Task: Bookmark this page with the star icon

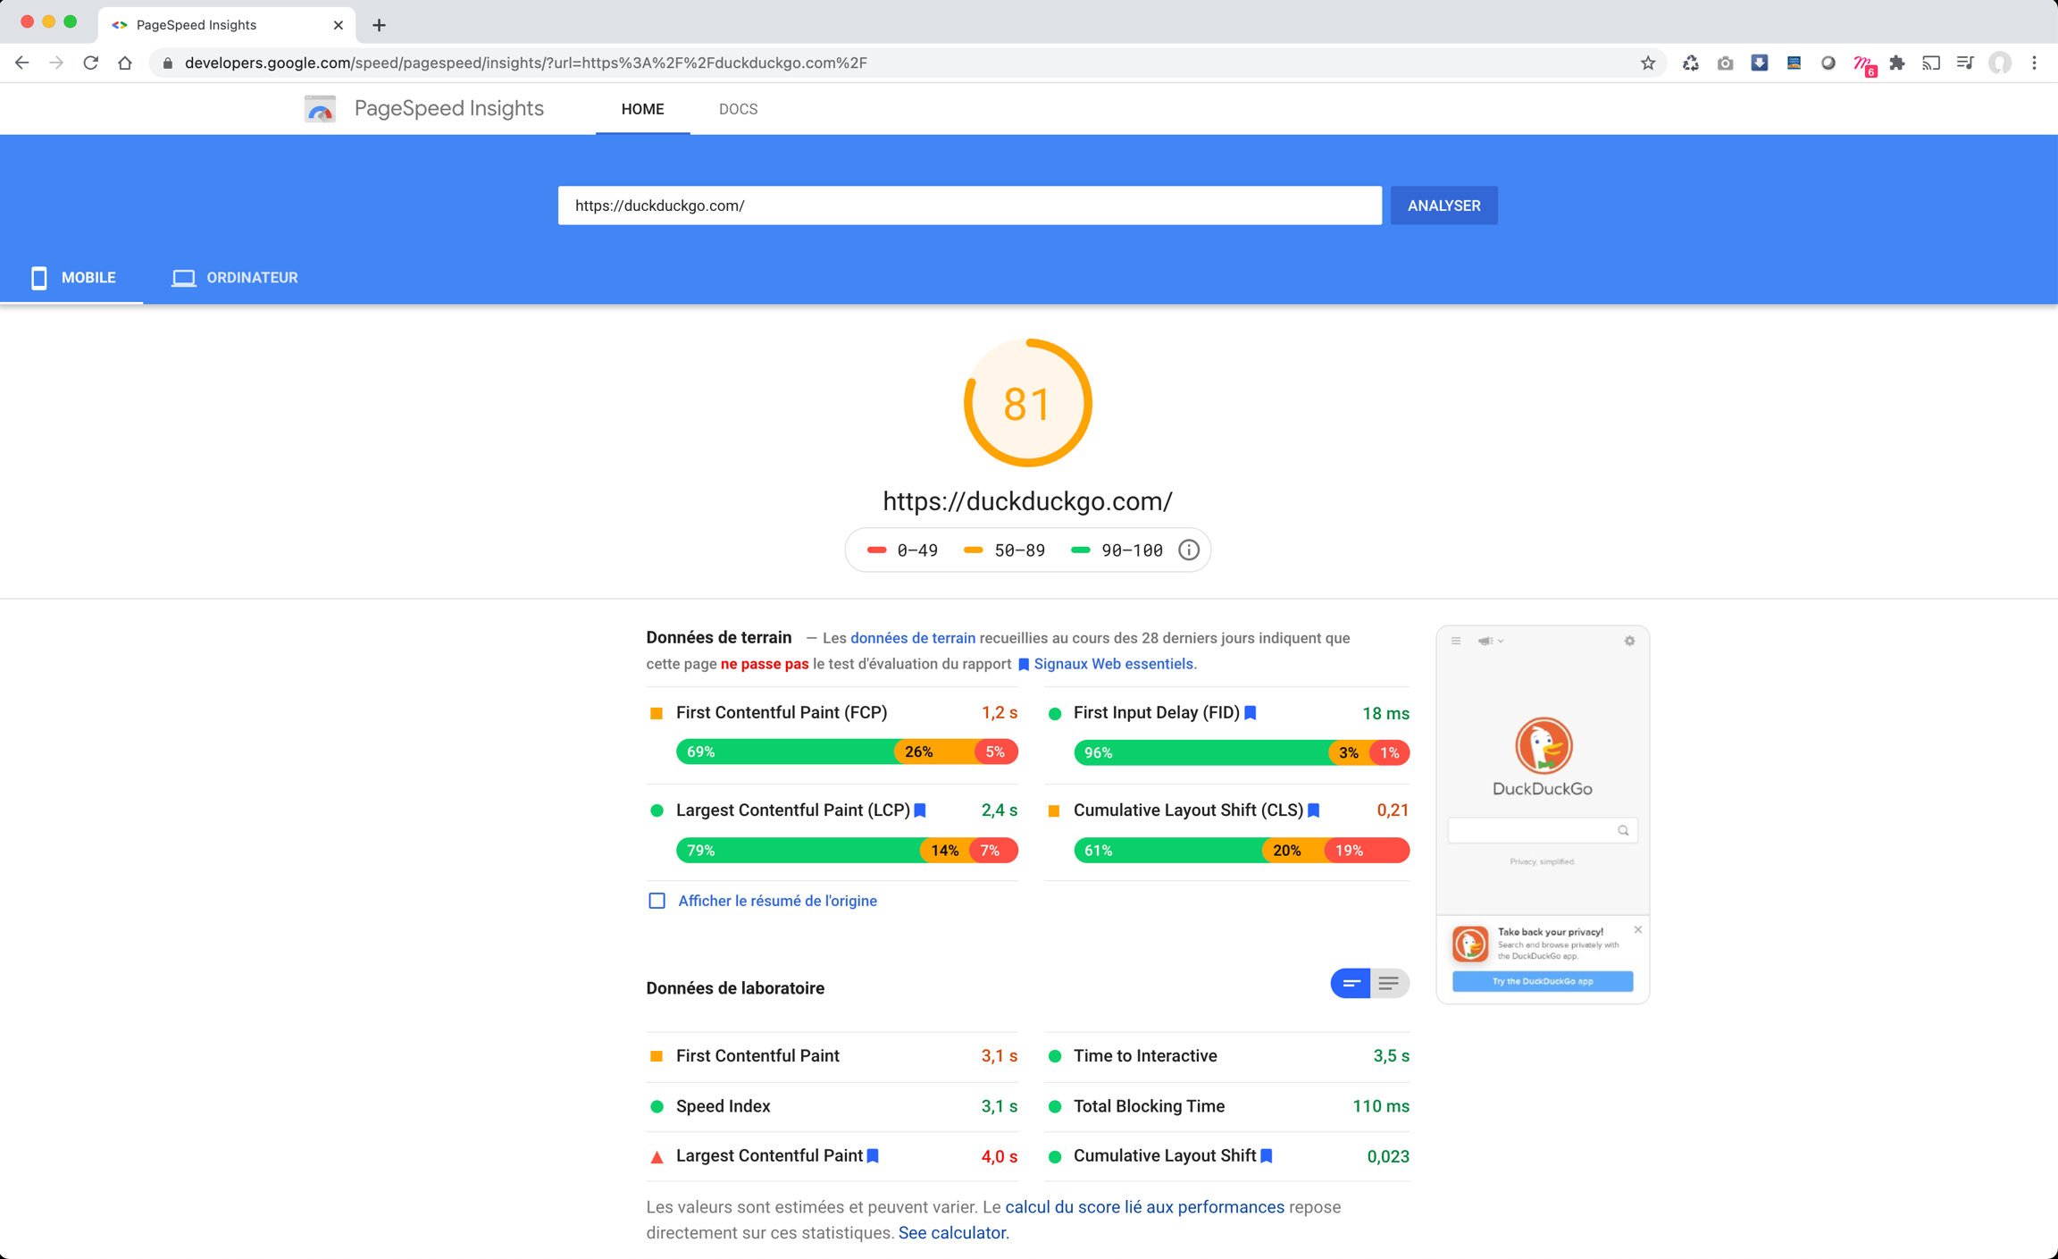Action: coord(1648,63)
